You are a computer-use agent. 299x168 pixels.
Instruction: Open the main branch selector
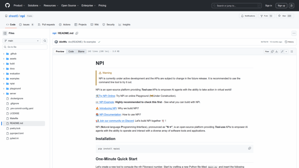click(22, 41)
